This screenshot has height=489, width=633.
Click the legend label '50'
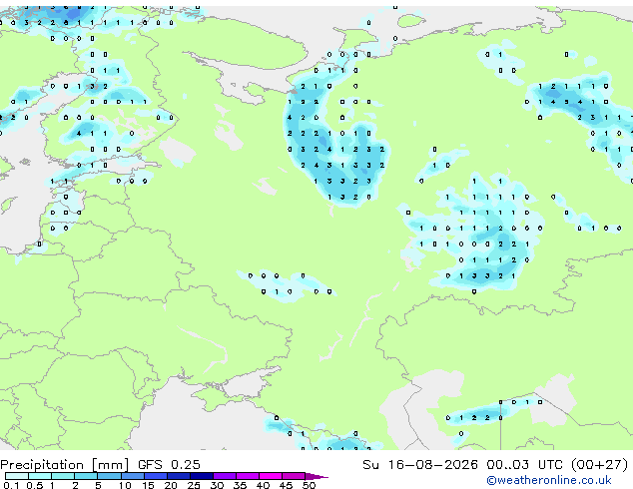tap(309, 485)
